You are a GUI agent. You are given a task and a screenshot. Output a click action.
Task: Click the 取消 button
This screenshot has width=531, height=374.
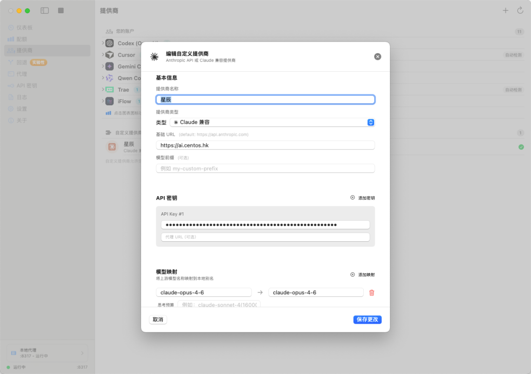coord(158,319)
